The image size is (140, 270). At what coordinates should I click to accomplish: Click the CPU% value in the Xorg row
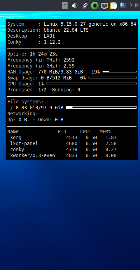point(91,137)
